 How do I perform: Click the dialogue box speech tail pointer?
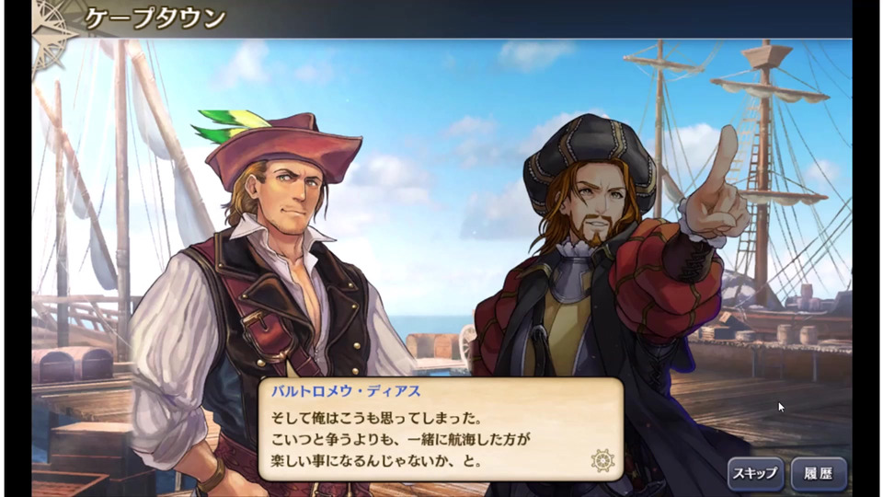(292, 370)
